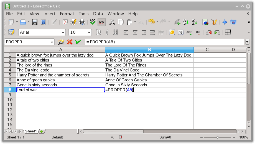Screen dimensions: 255x144
Task: Click the Print file directly icon
Action: [73, 22]
